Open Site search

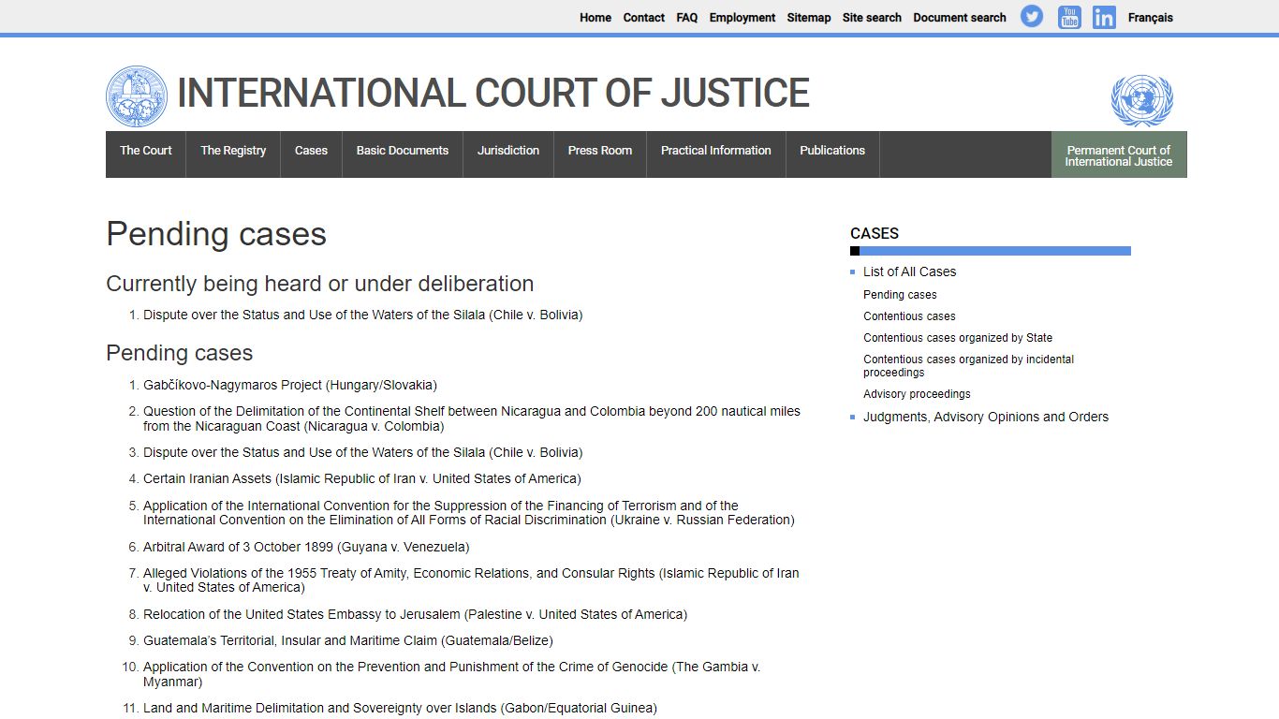(x=872, y=18)
